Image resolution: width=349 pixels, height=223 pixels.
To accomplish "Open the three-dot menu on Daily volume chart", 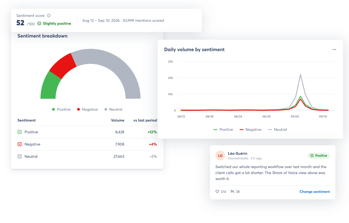I will 334,50.
